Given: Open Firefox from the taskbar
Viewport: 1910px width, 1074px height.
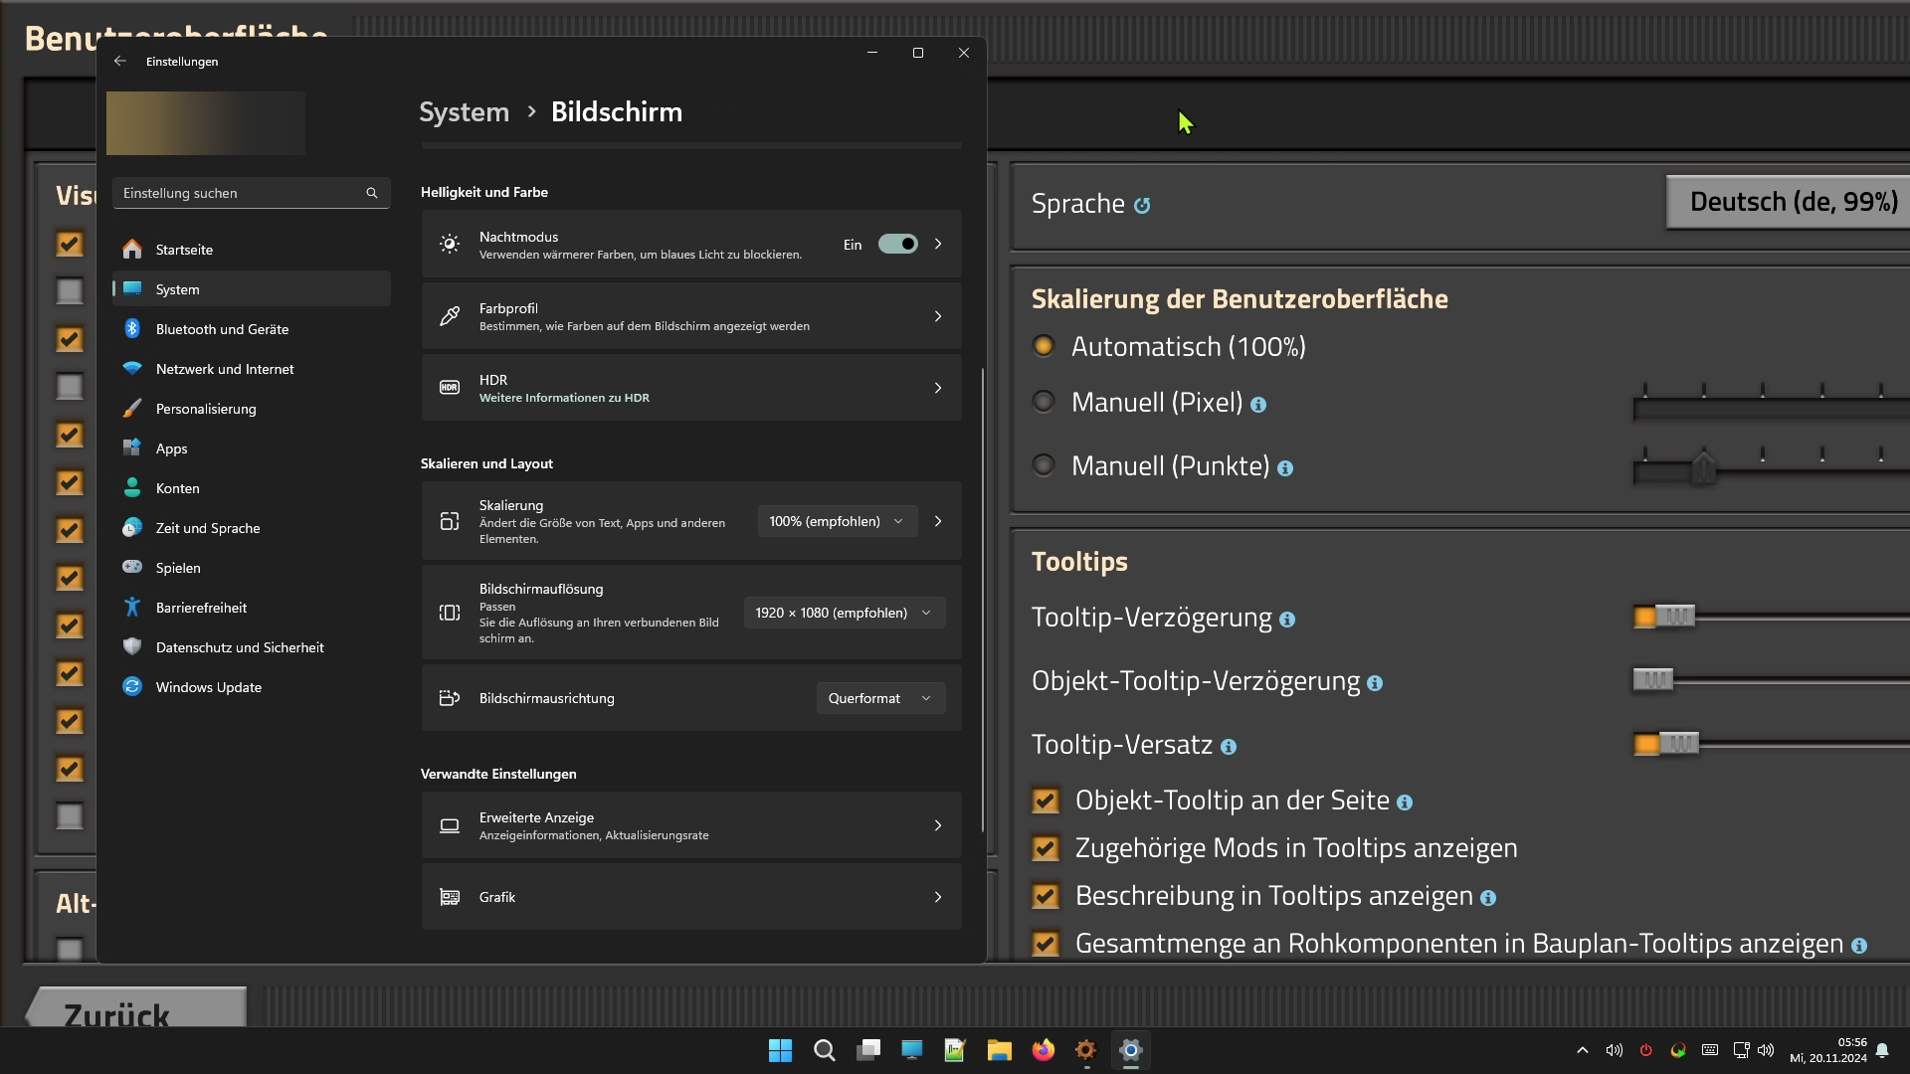Looking at the screenshot, I should 1043,1051.
